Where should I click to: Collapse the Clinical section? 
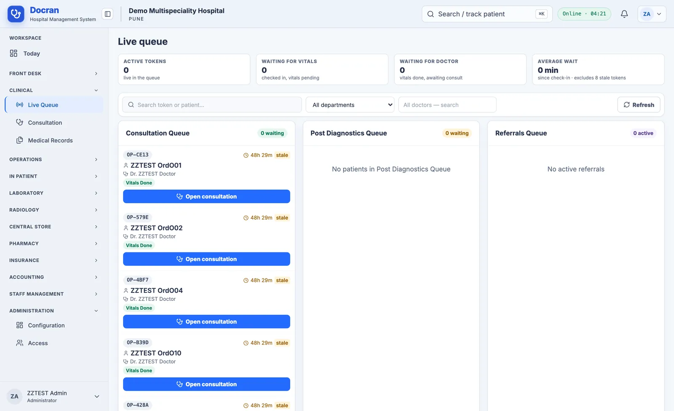(53, 90)
